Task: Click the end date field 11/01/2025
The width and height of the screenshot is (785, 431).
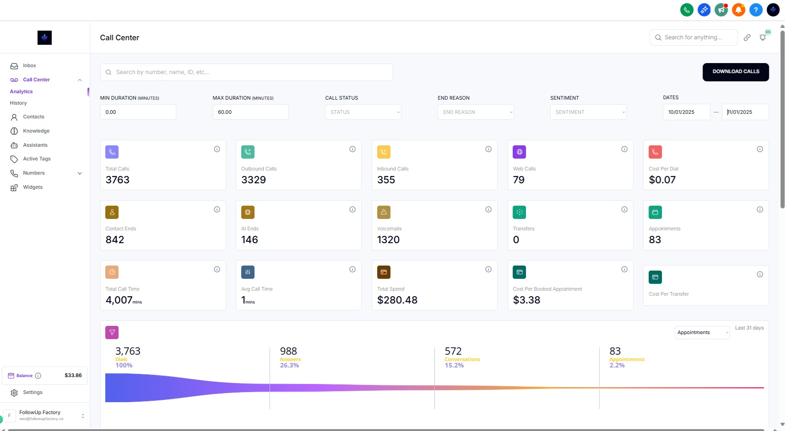Action: [745, 112]
